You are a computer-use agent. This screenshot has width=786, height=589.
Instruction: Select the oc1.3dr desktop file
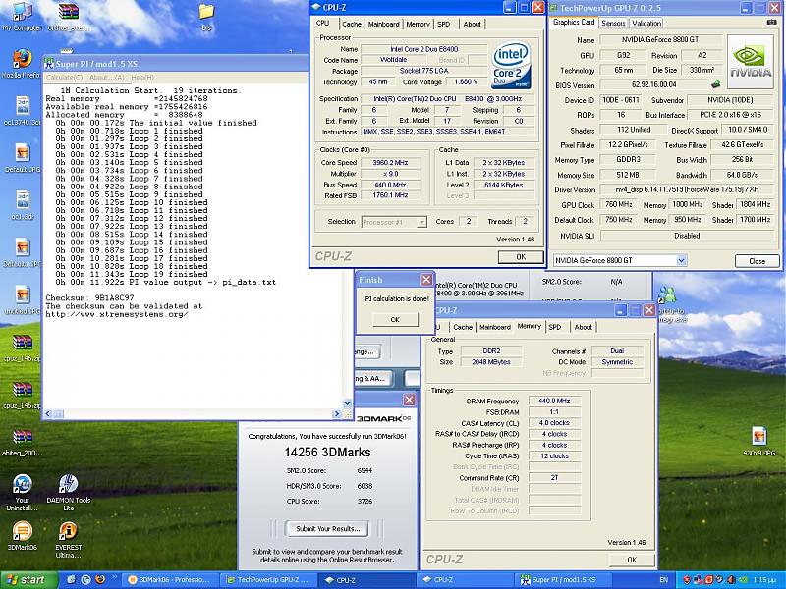coord(21,204)
